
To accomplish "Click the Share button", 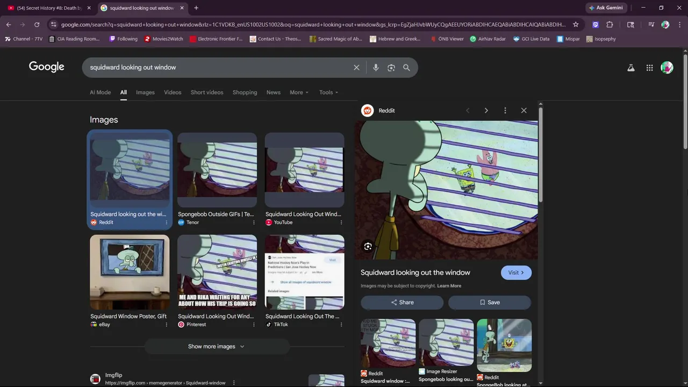I will 402,303.
